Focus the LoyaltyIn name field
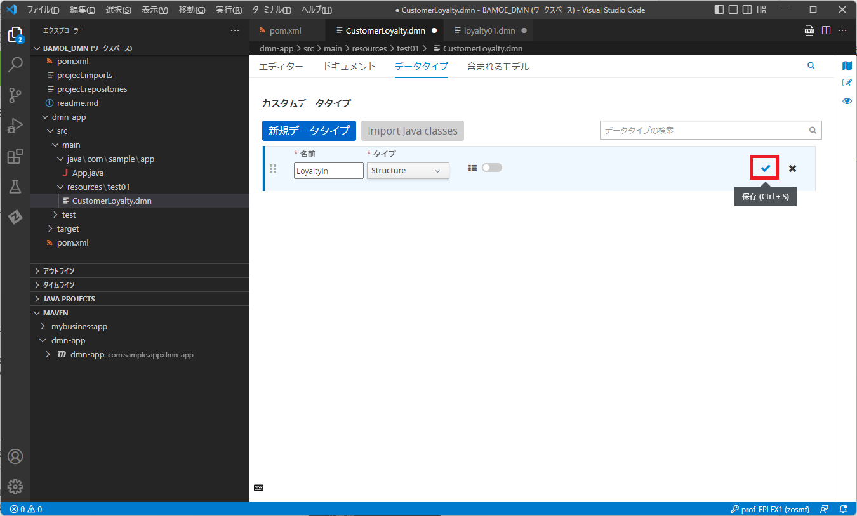Screen dimensions: 857x516 [x=329, y=171]
